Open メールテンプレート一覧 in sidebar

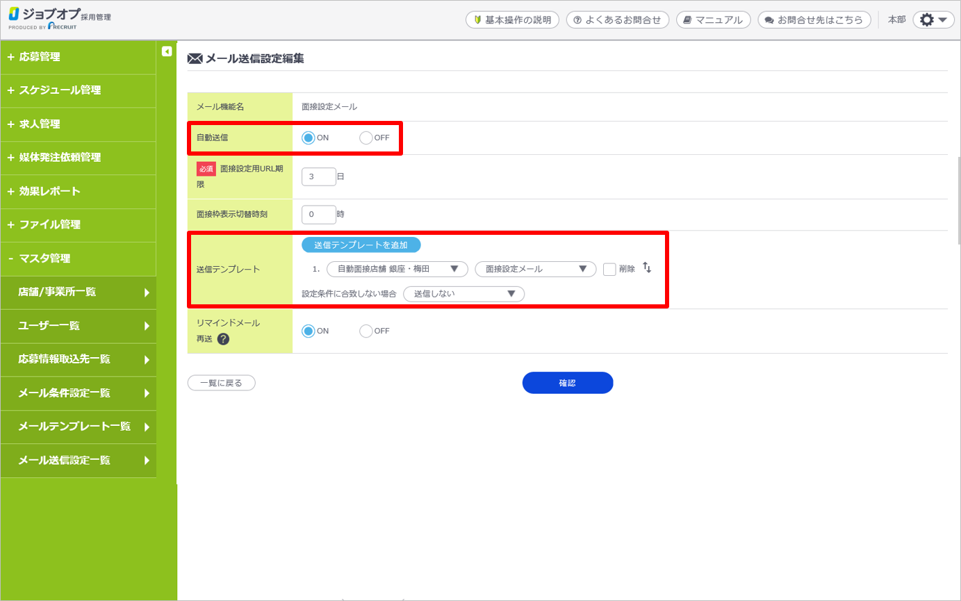78,427
